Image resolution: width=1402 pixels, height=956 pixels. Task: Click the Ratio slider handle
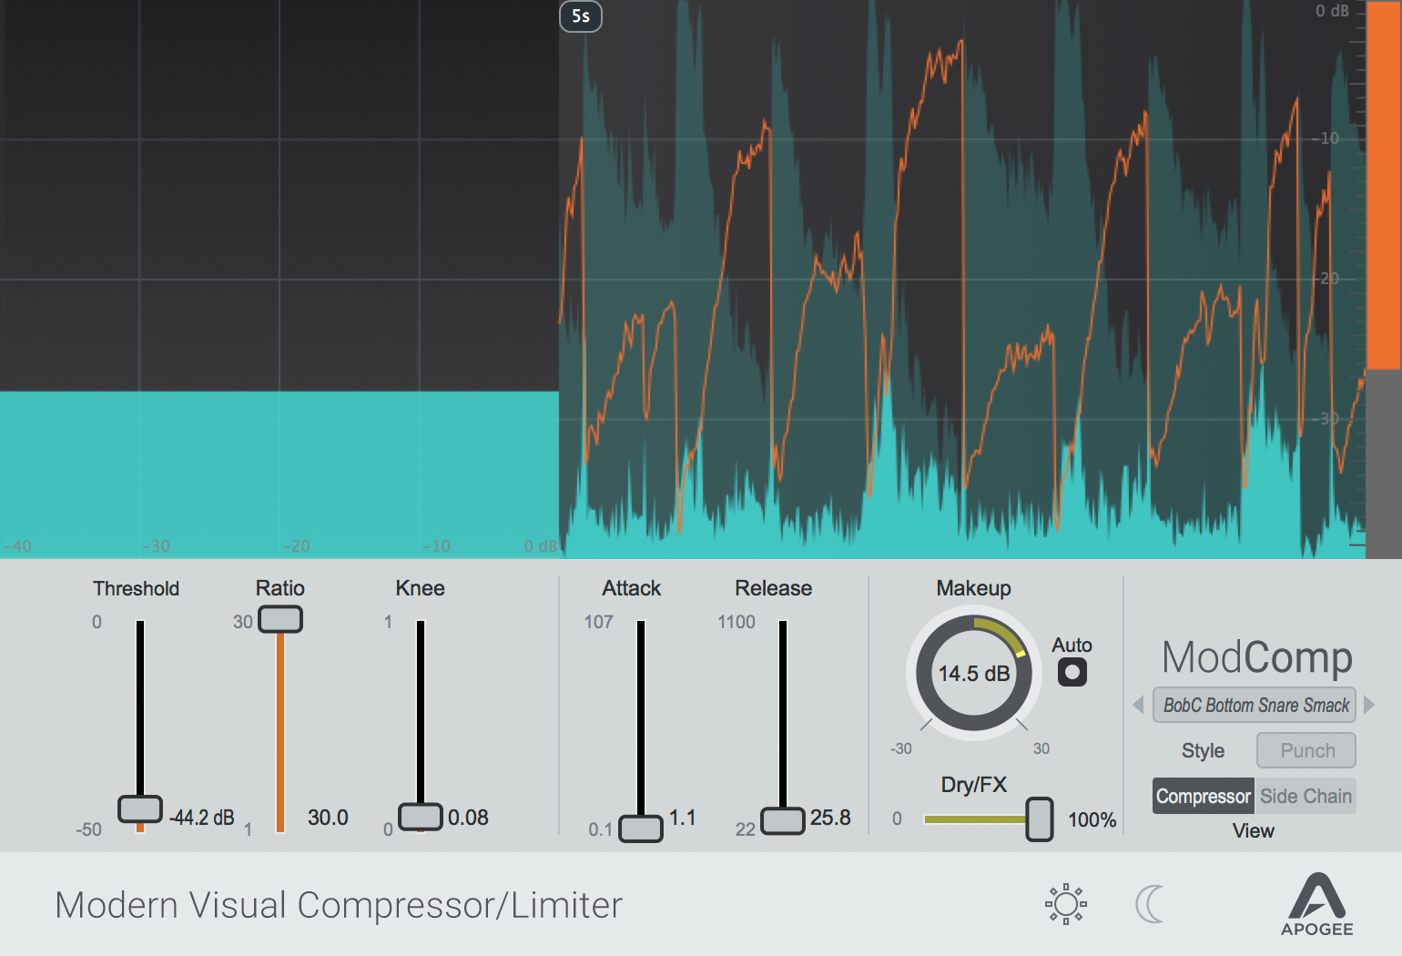[280, 619]
